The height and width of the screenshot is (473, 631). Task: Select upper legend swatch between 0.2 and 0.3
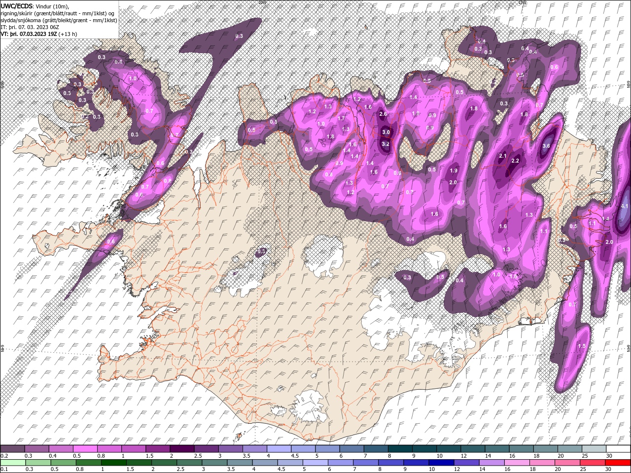(x=12, y=449)
